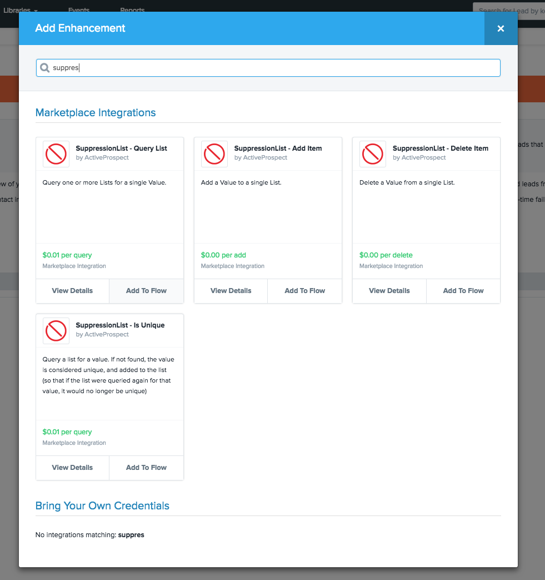Click the Marketplace Integrations heading

coord(96,112)
